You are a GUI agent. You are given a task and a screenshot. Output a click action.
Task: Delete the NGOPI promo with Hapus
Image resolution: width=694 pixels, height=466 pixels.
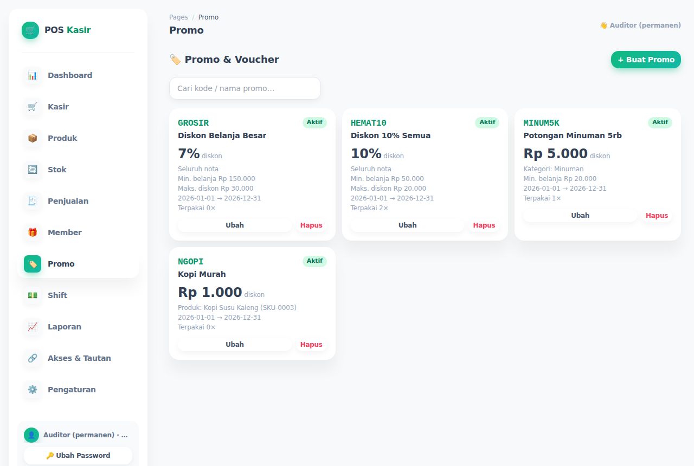(311, 345)
